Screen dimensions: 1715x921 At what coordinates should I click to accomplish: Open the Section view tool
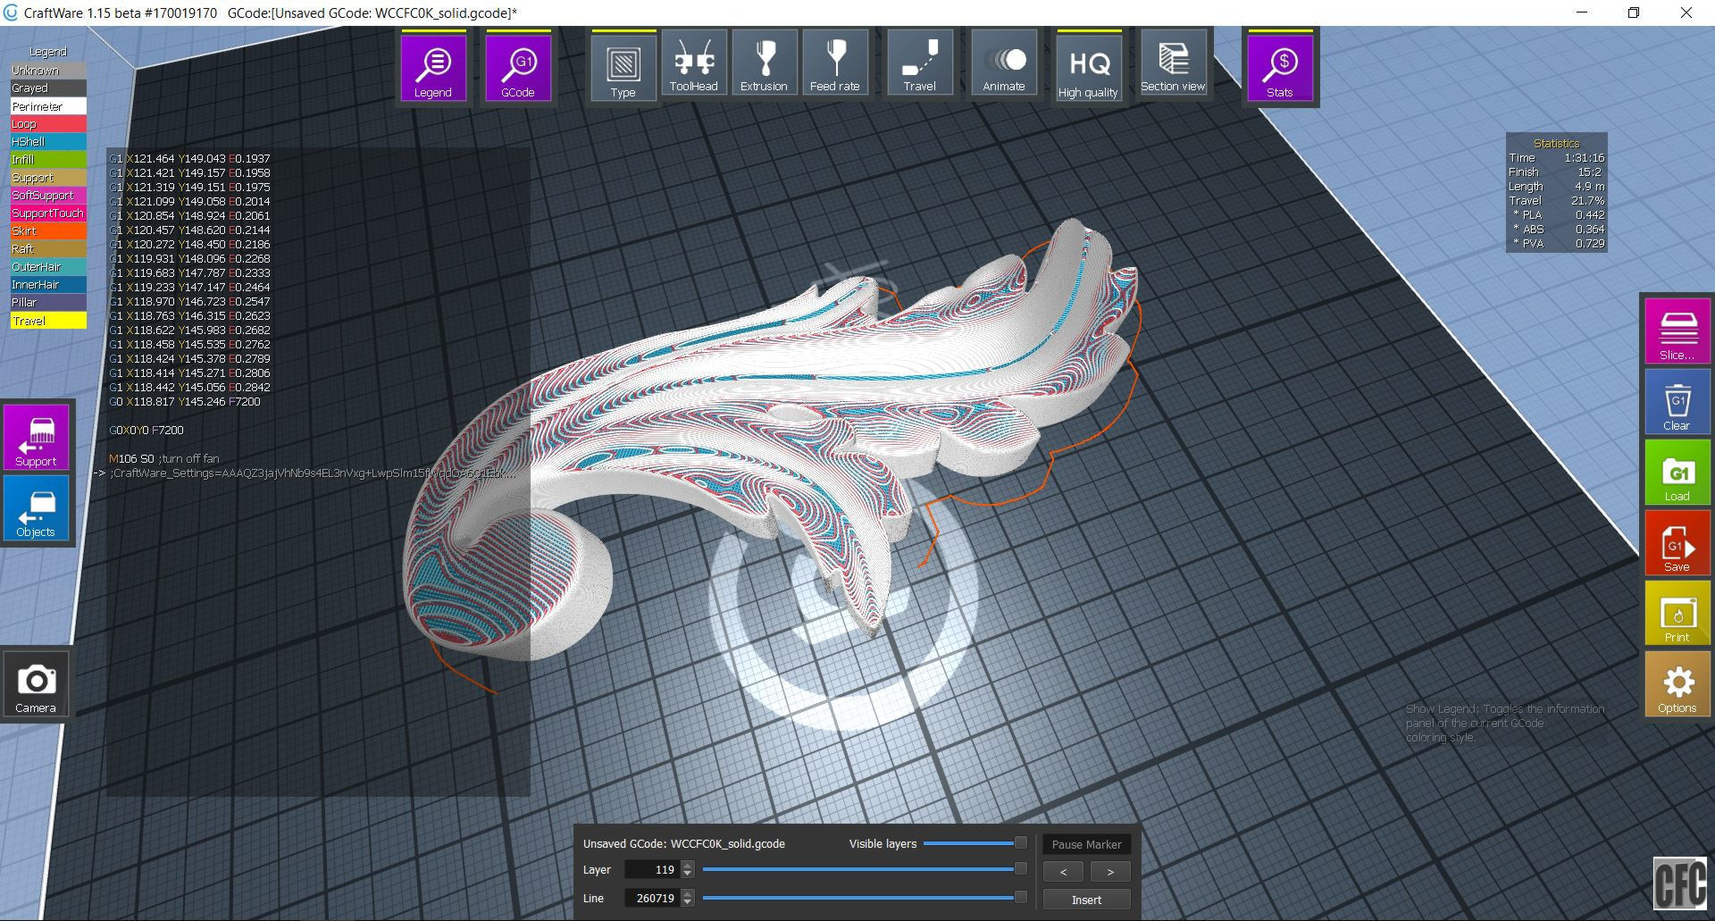click(x=1173, y=63)
